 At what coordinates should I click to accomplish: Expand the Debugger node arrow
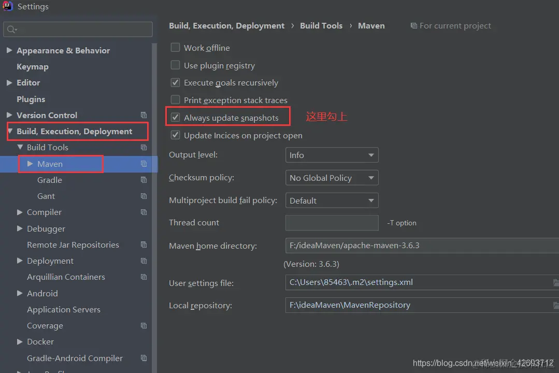tap(20, 228)
